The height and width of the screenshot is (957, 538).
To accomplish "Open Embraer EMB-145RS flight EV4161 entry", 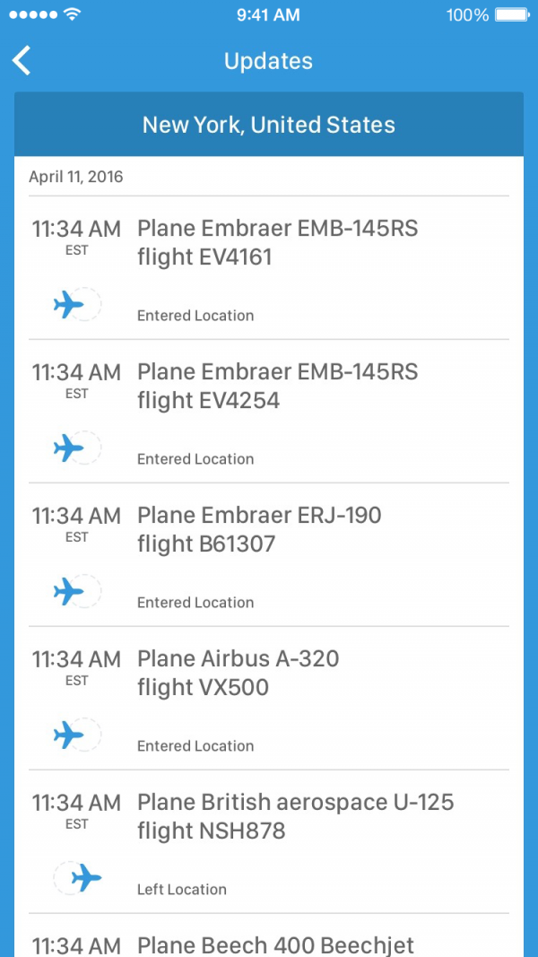I will pyautogui.click(x=277, y=243).
